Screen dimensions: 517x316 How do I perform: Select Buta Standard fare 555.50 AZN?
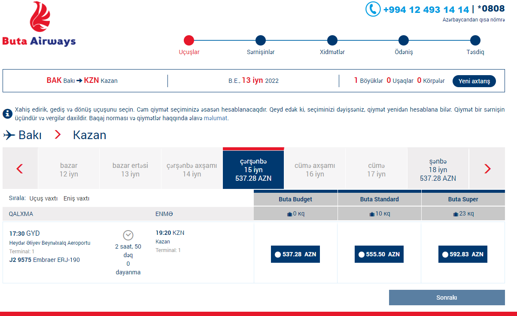(x=379, y=254)
